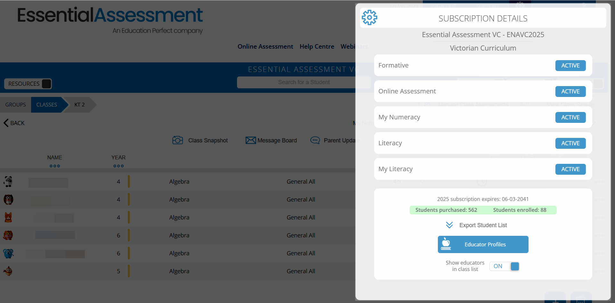Select the GROUPS breadcrumb tab
Viewport: 615px width, 303px height.
coord(15,105)
